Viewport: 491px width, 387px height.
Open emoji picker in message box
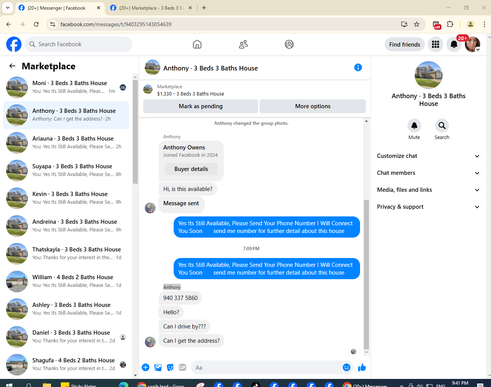coord(347,367)
